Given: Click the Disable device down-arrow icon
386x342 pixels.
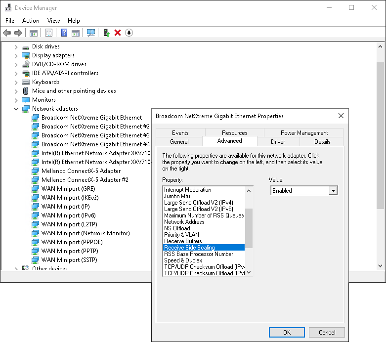Looking at the screenshot, I should click(x=129, y=33).
